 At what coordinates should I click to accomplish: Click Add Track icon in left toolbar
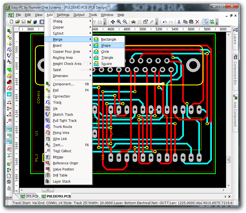coord(9,49)
